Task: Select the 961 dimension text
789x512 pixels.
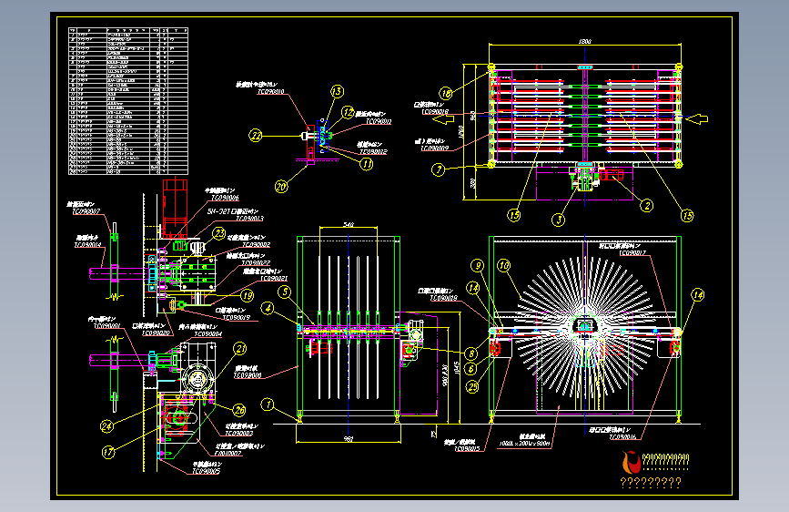Action: (349, 439)
